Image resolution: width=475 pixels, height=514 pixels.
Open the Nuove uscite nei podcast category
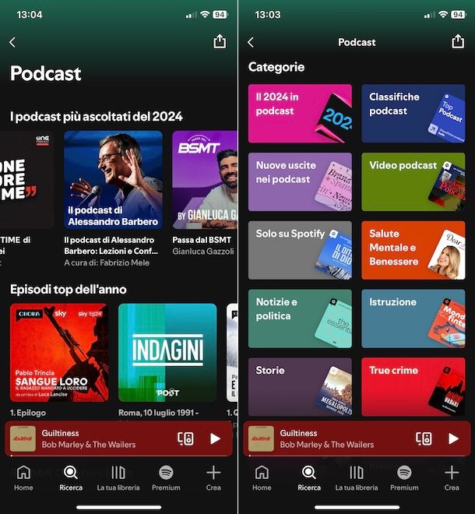pyautogui.click(x=300, y=182)
